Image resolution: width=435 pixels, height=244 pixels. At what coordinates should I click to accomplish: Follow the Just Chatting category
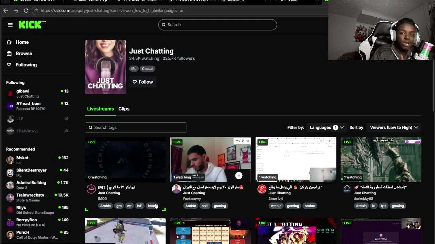point(143,82)
